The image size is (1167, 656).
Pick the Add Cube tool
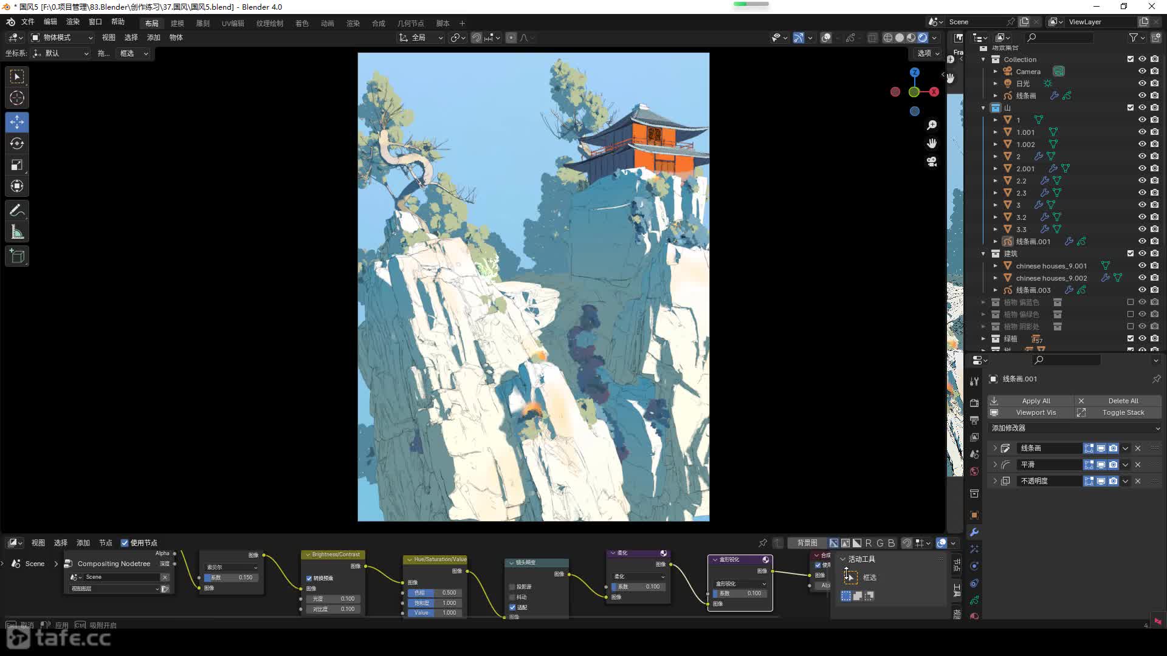(17, 256)
